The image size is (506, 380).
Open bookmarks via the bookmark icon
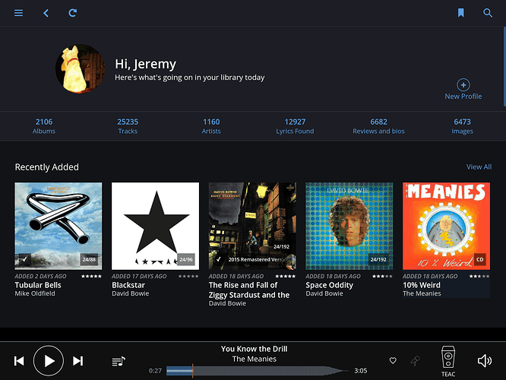461,13
